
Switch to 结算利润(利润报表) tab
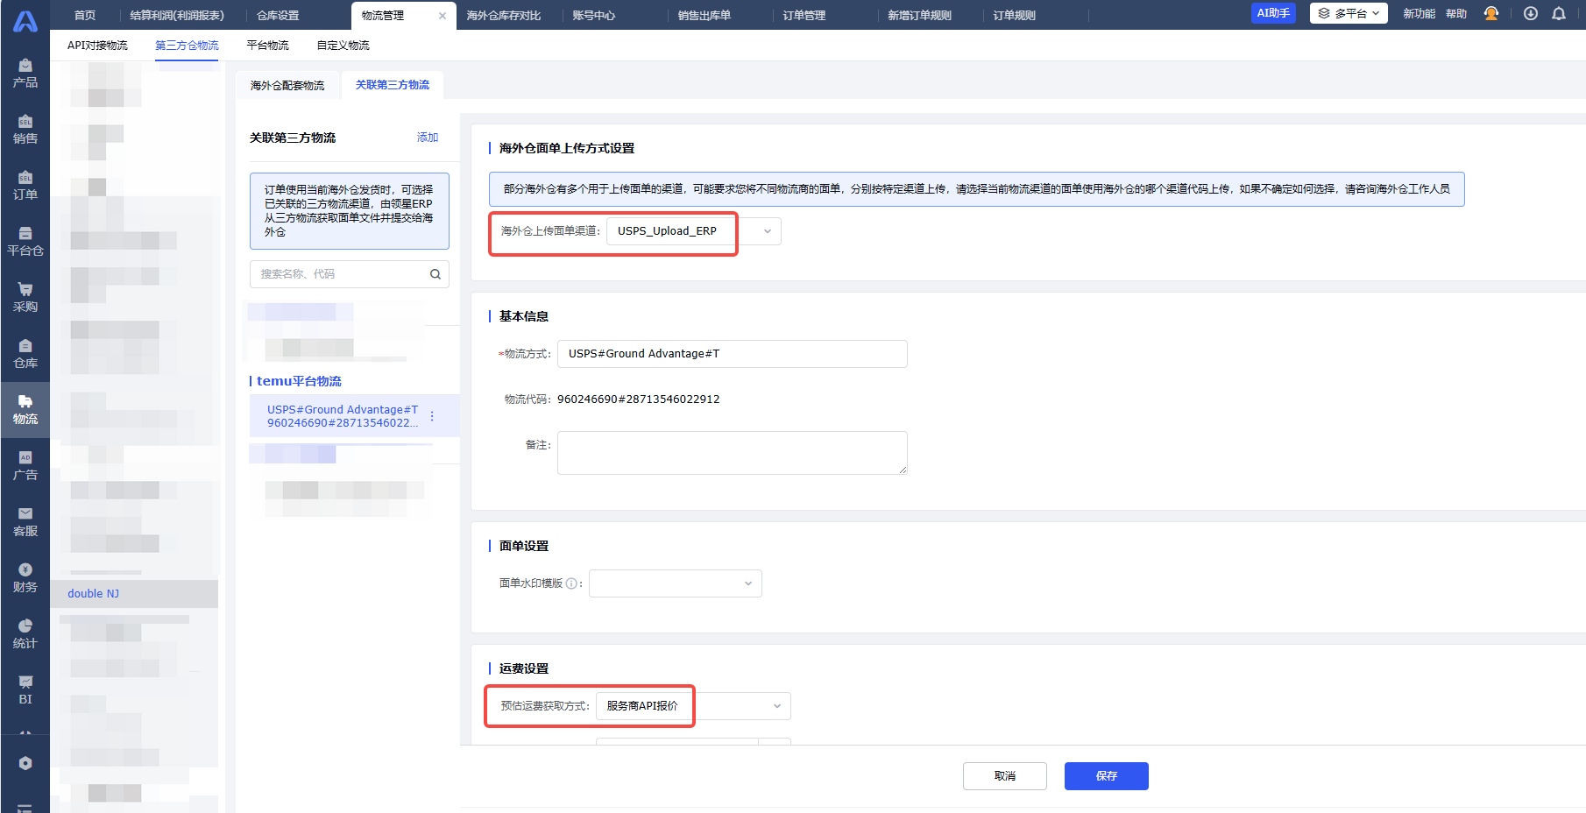pos(177,16)
